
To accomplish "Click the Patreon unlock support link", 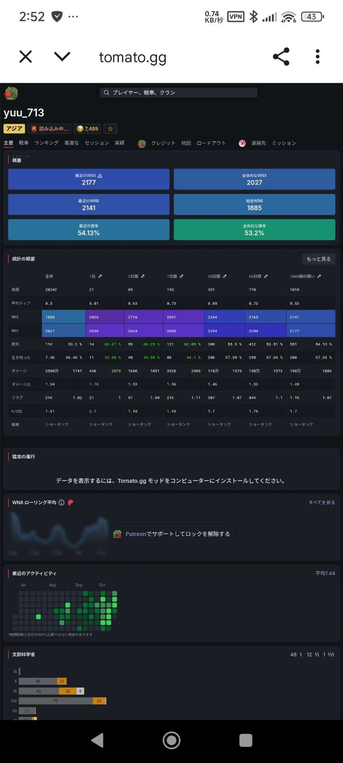I will [x=172, y=534].
